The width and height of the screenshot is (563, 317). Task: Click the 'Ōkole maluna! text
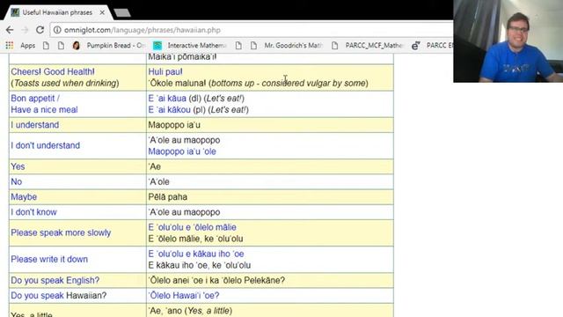177,83
